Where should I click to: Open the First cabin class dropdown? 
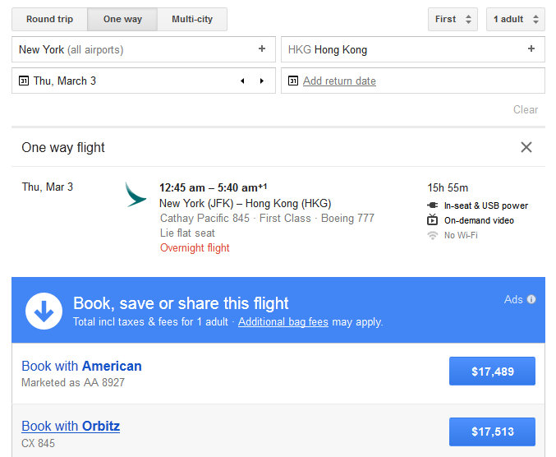coord(453,19)
